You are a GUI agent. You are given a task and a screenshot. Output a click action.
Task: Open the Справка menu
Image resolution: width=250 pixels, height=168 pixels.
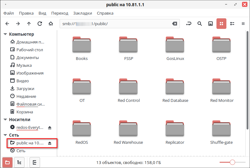click(105, 13)
